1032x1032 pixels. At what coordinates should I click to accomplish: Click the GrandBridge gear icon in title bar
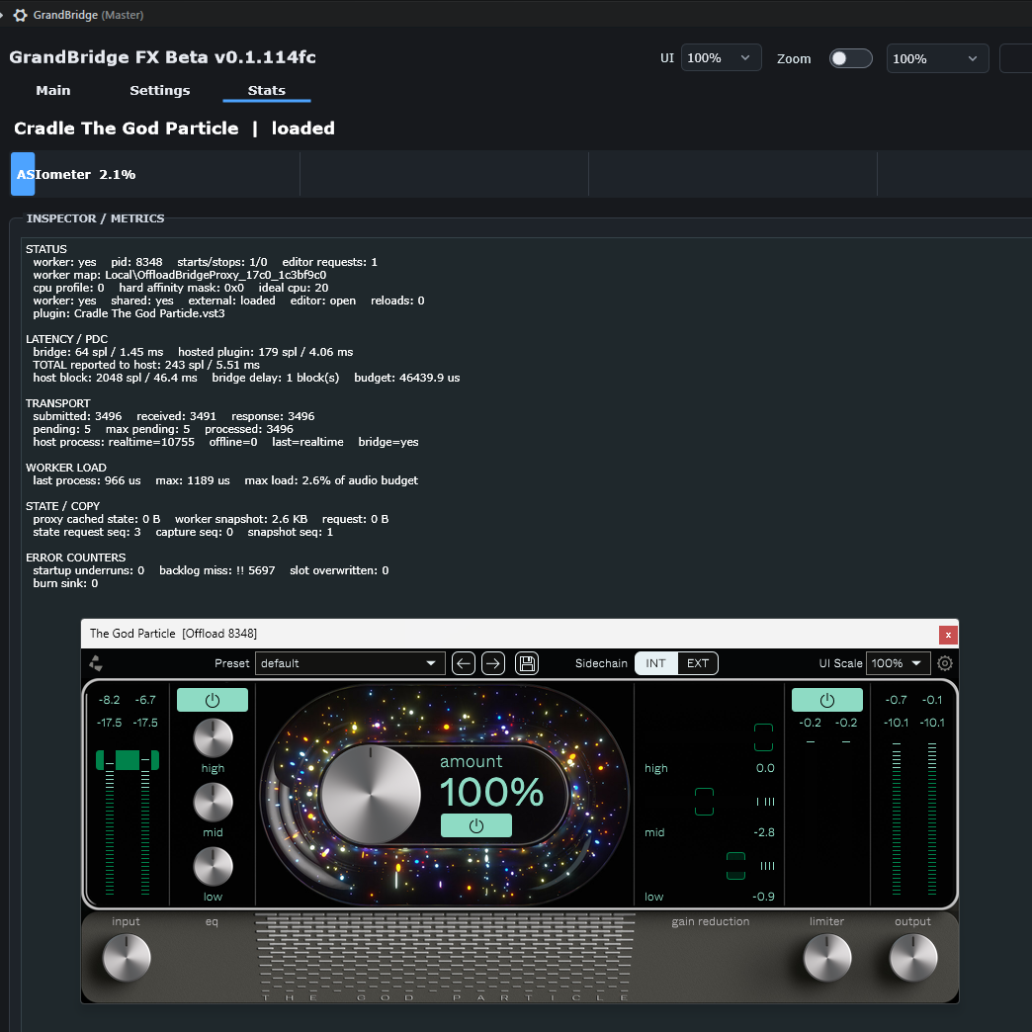[21, 15]
